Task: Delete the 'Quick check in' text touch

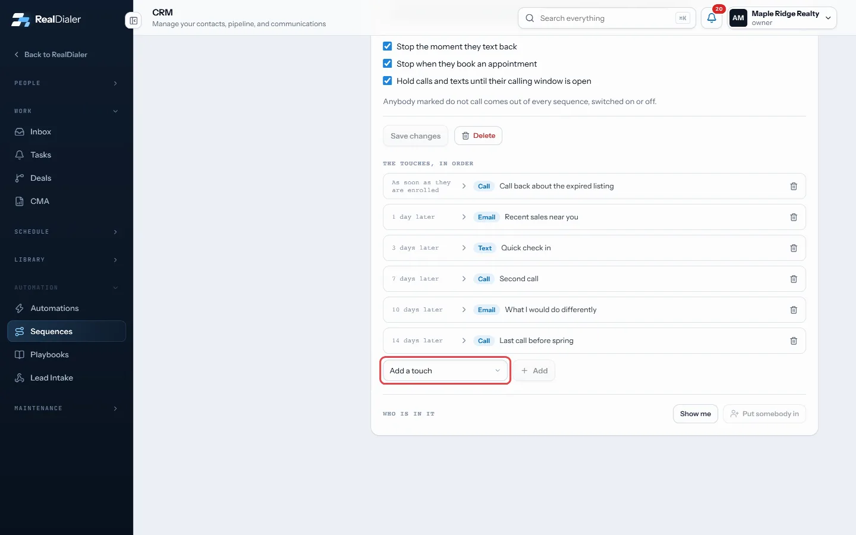Action: tap(793, 248)
